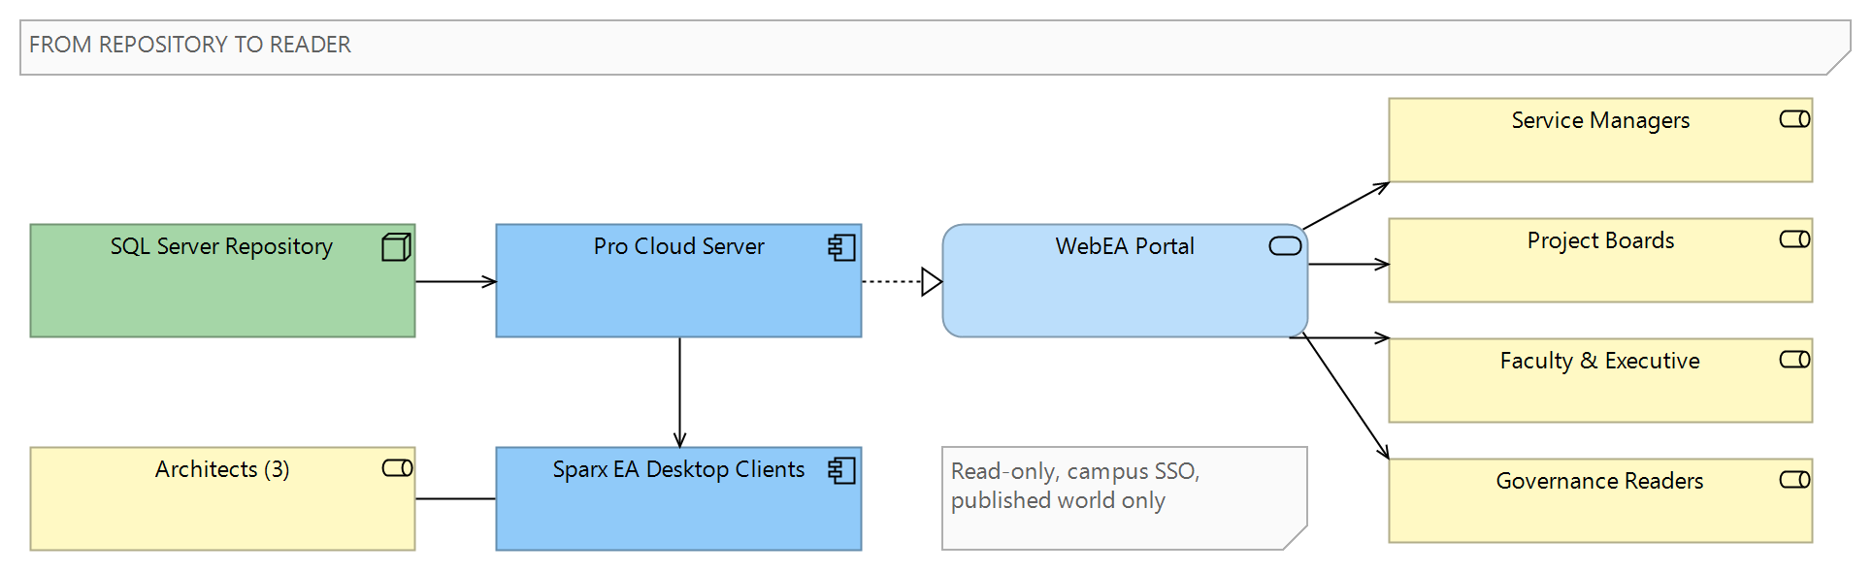Select the Pro Cloud Server label

679,246
